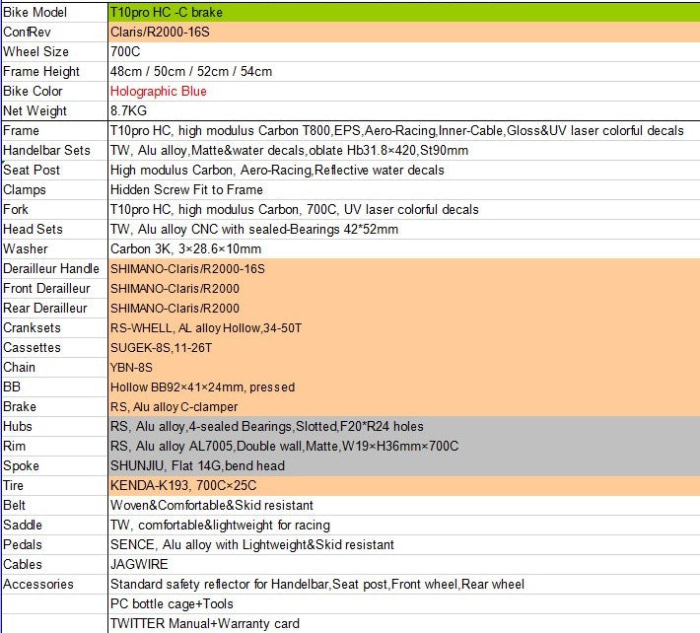Select the frame height sizes cell
The image size is (700, 633).
[x=404, y=71]
